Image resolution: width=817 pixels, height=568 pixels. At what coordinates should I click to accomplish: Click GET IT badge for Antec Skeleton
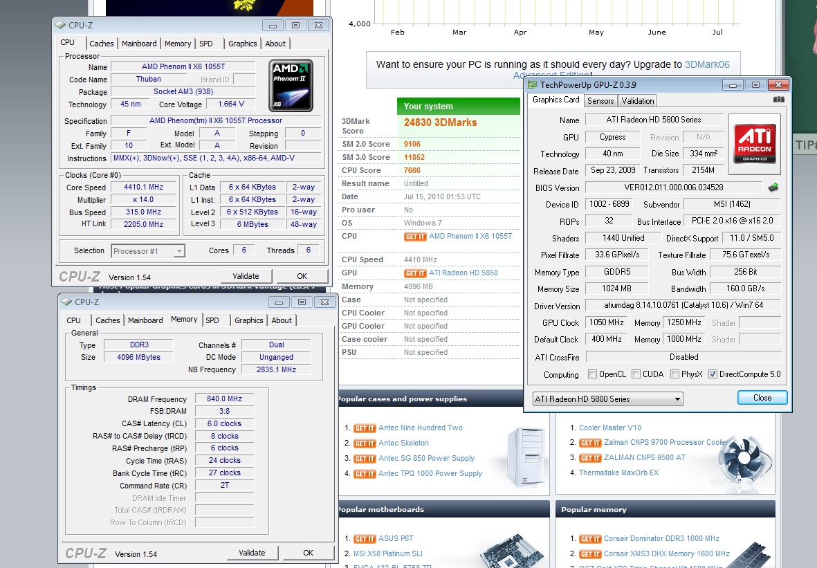click(364, 443)
